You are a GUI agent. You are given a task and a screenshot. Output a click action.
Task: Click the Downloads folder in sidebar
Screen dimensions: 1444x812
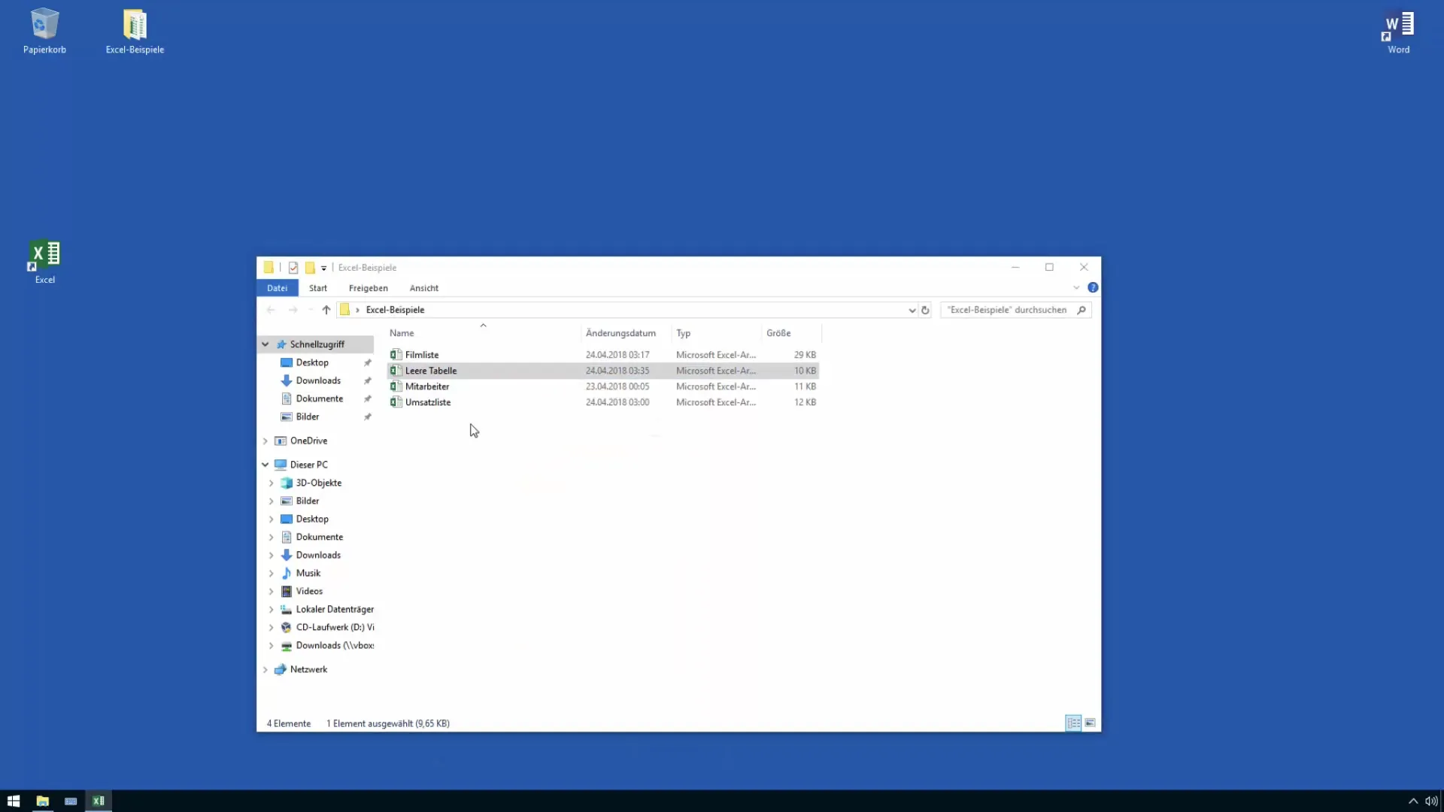click(317, 380)
